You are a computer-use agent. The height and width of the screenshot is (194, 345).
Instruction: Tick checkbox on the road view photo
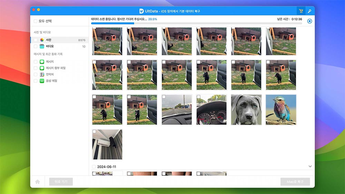pyautogui.click(x=164, y=97)
